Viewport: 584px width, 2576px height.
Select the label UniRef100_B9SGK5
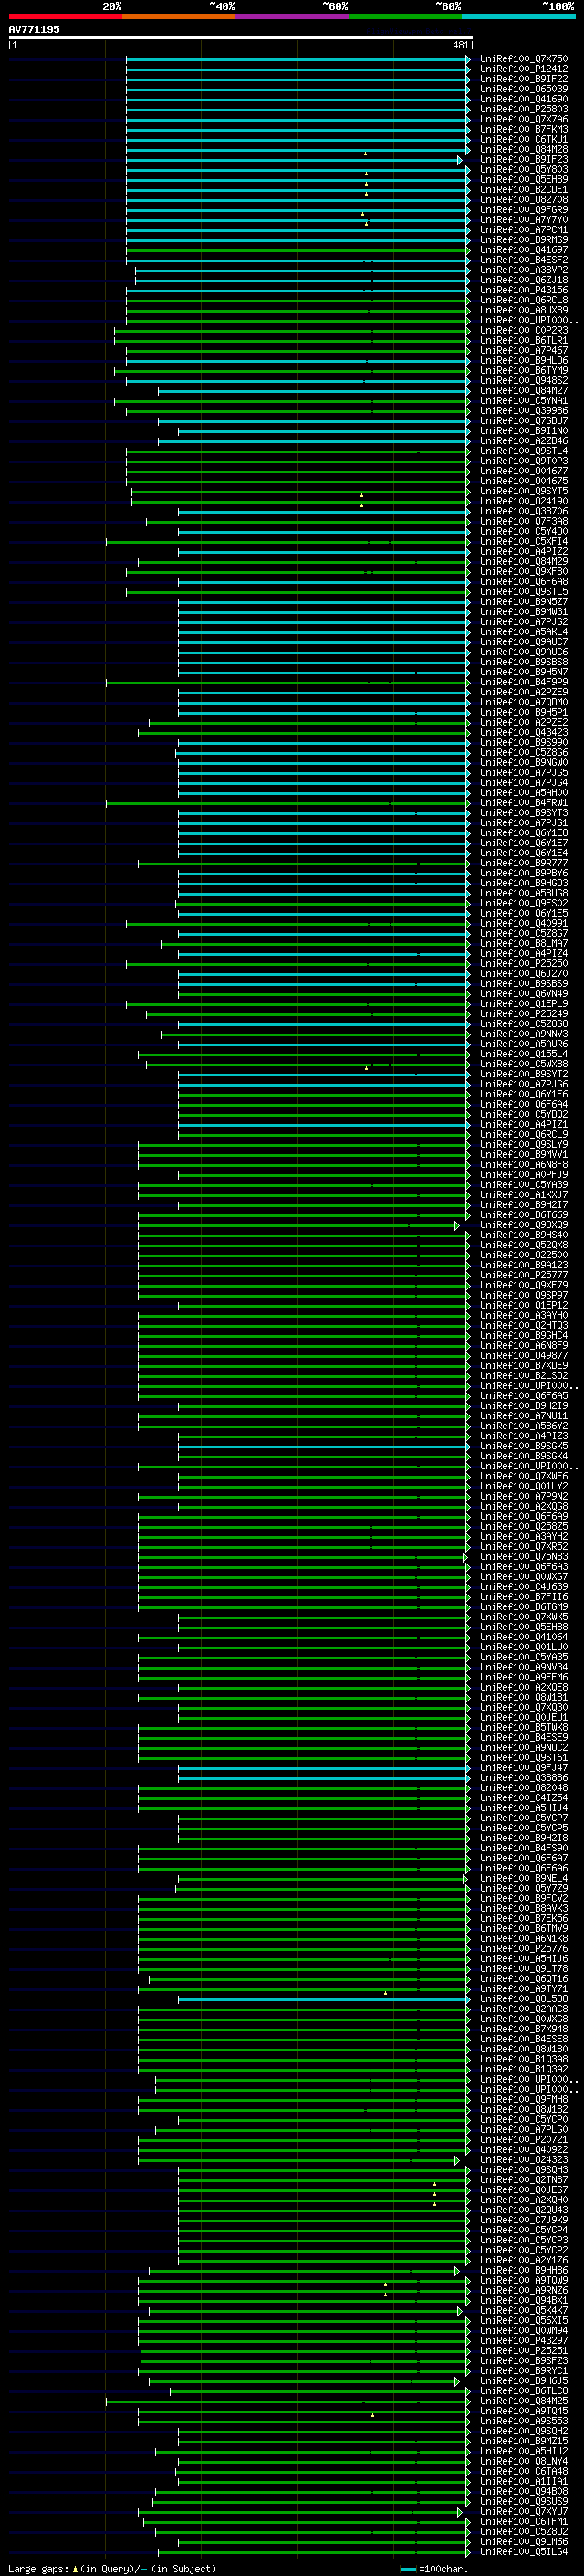point(523,1447)
